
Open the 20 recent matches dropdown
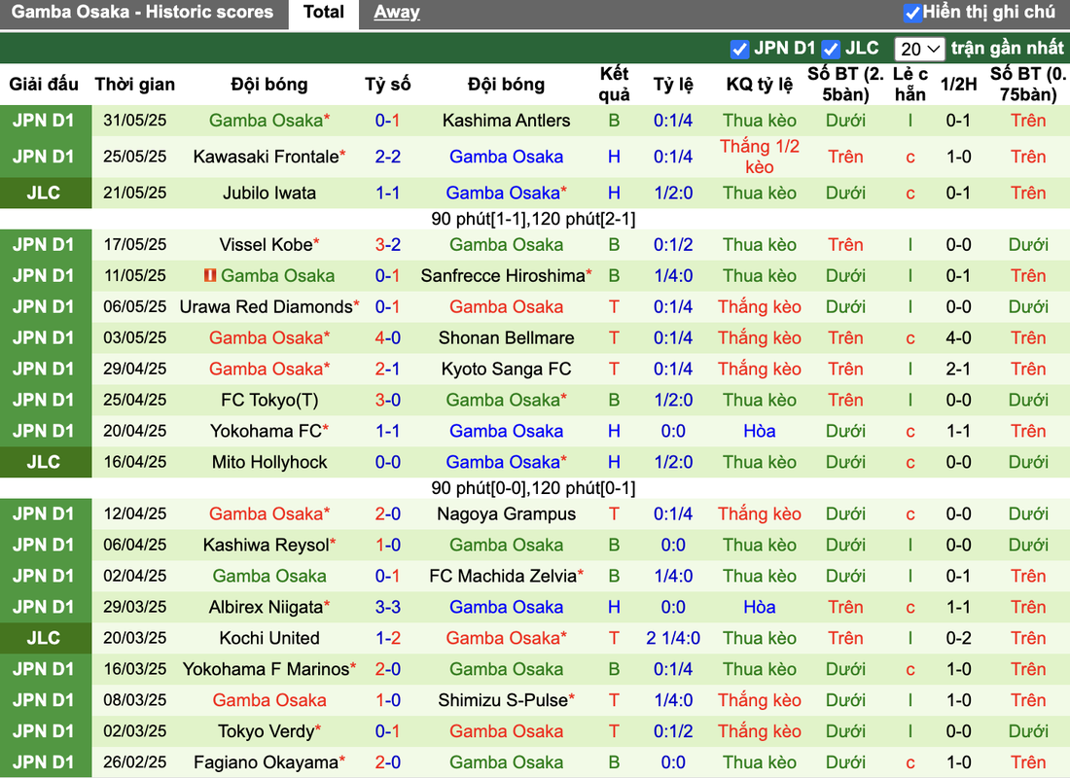pos(919,50)
